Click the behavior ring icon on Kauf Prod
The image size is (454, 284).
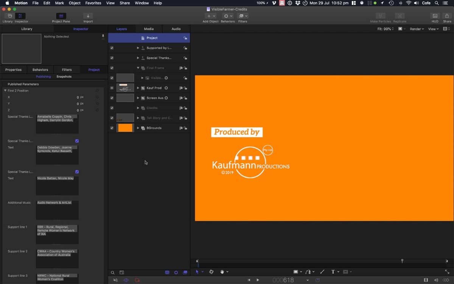[x=166, y=88]
